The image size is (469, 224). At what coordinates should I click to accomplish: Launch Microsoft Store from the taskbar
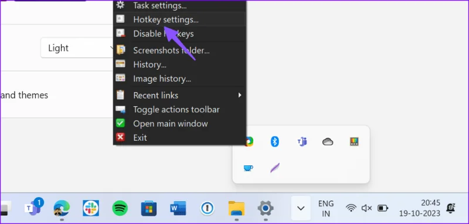click(149, 208)
